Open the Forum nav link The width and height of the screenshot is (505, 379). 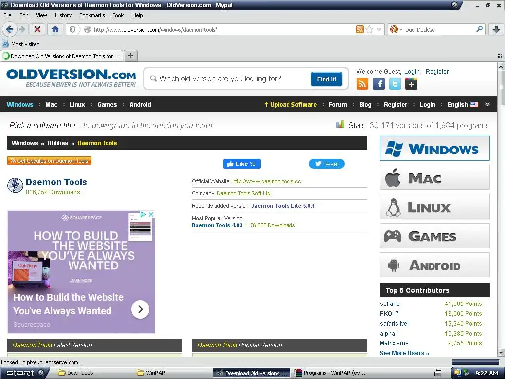coord(338,105)
